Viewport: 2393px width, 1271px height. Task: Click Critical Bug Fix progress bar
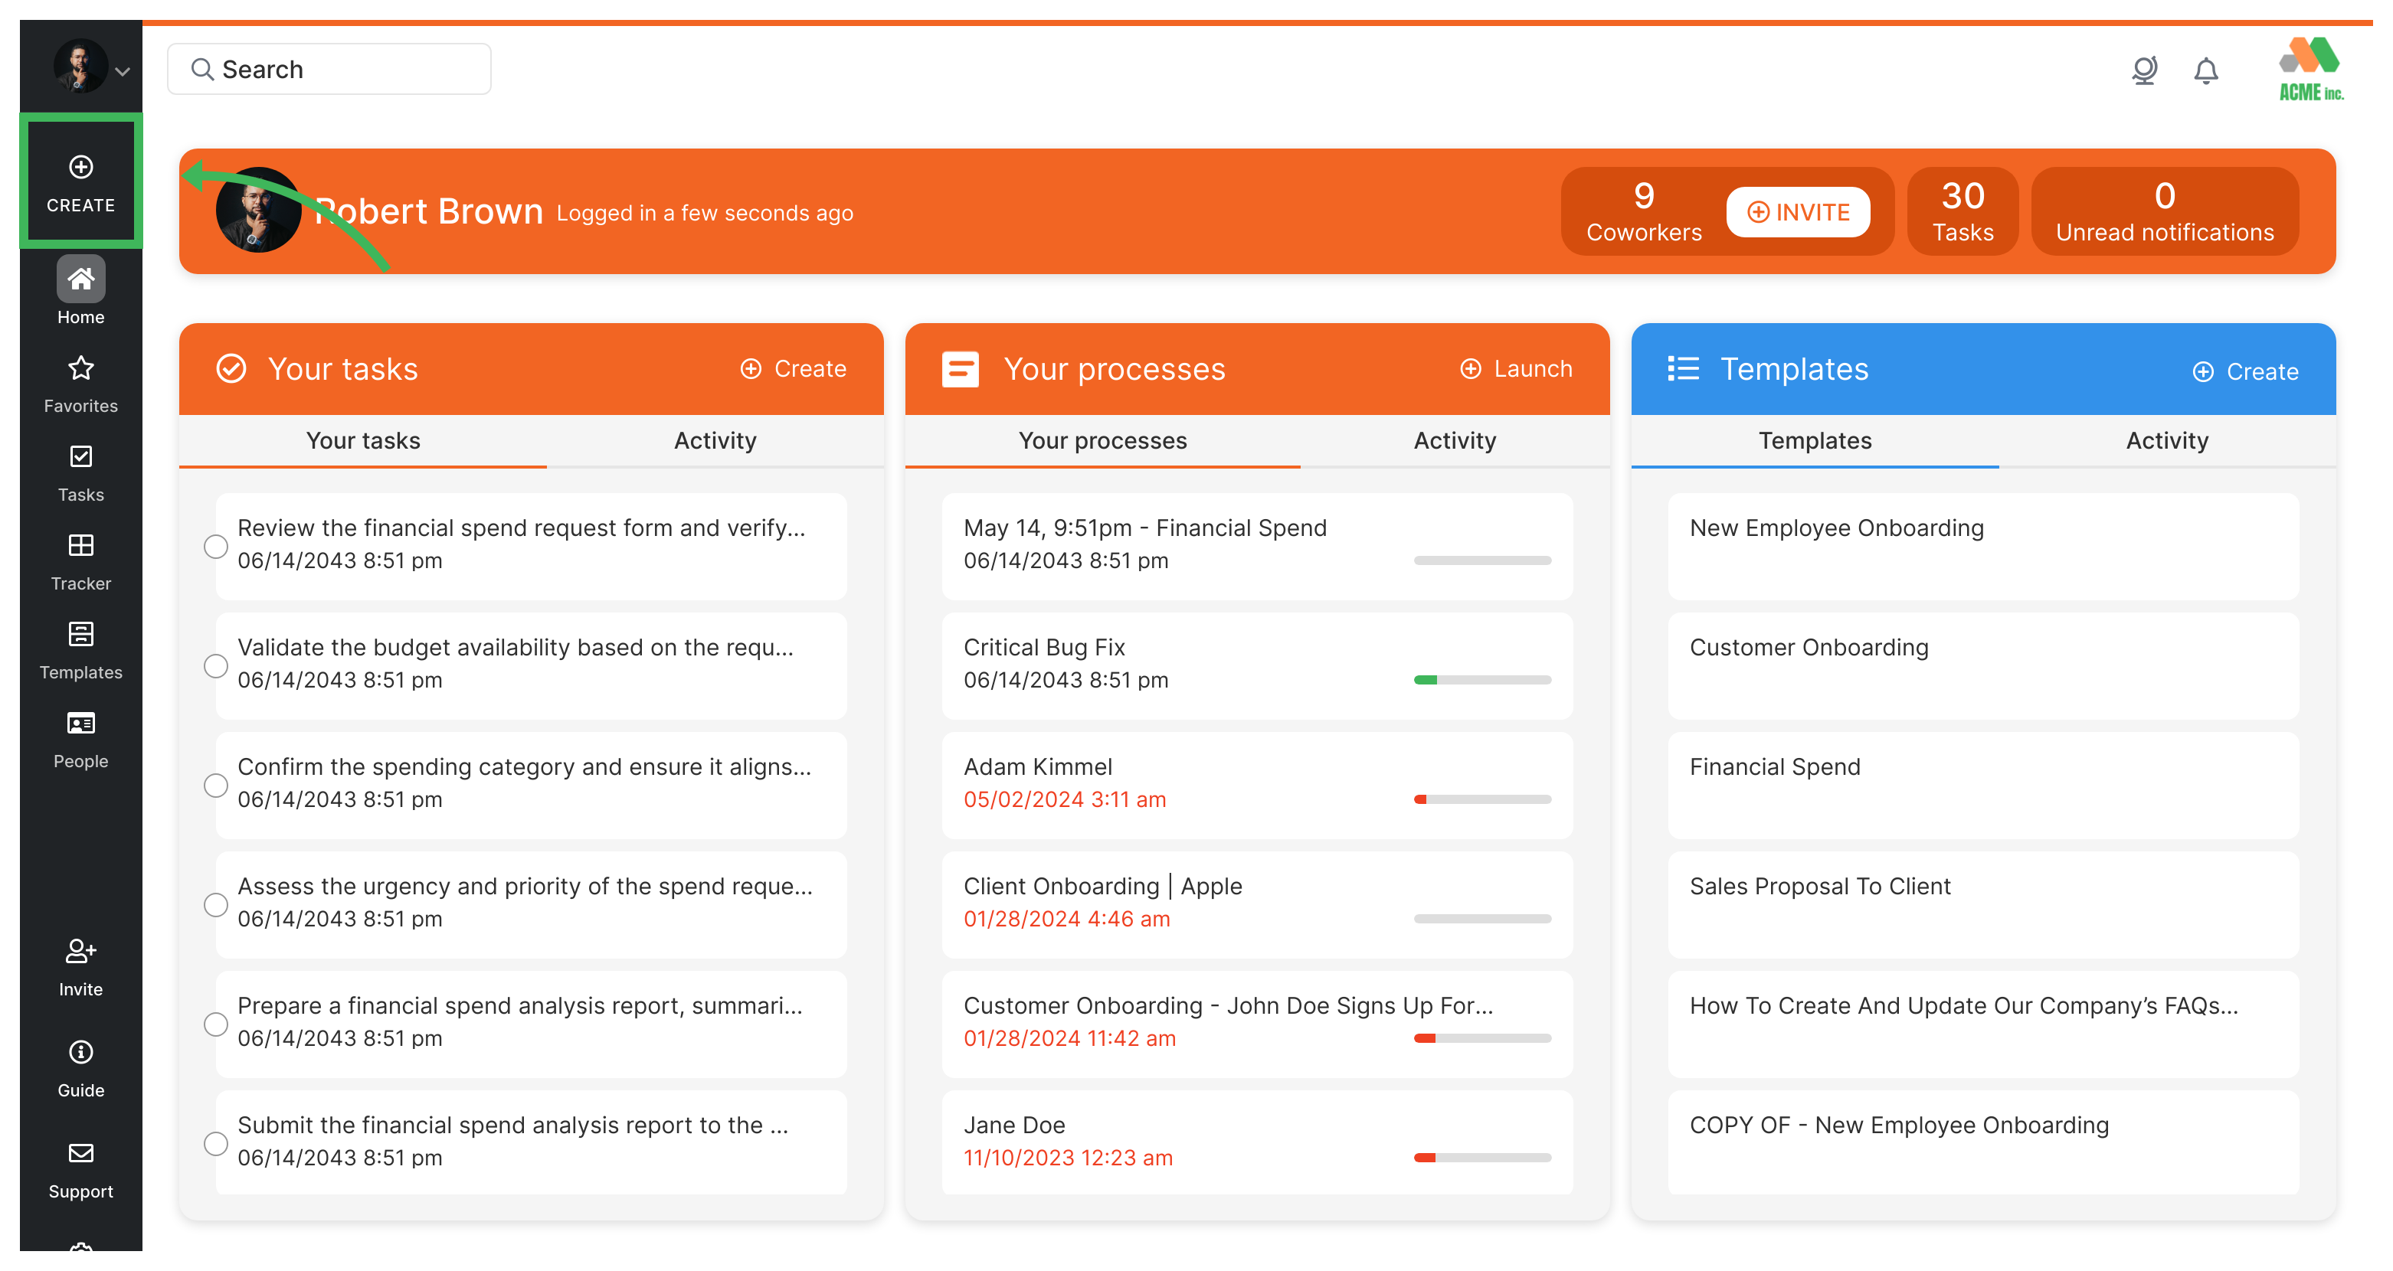coord(1483,680)
